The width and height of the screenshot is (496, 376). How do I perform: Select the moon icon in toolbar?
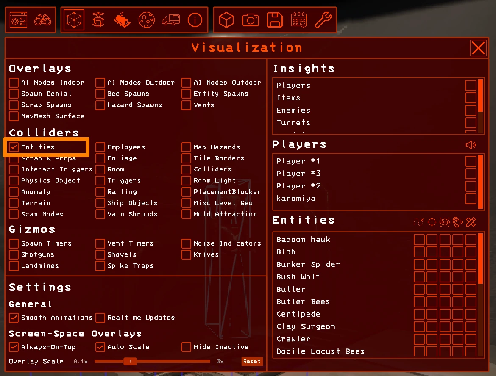pos(146,20)
